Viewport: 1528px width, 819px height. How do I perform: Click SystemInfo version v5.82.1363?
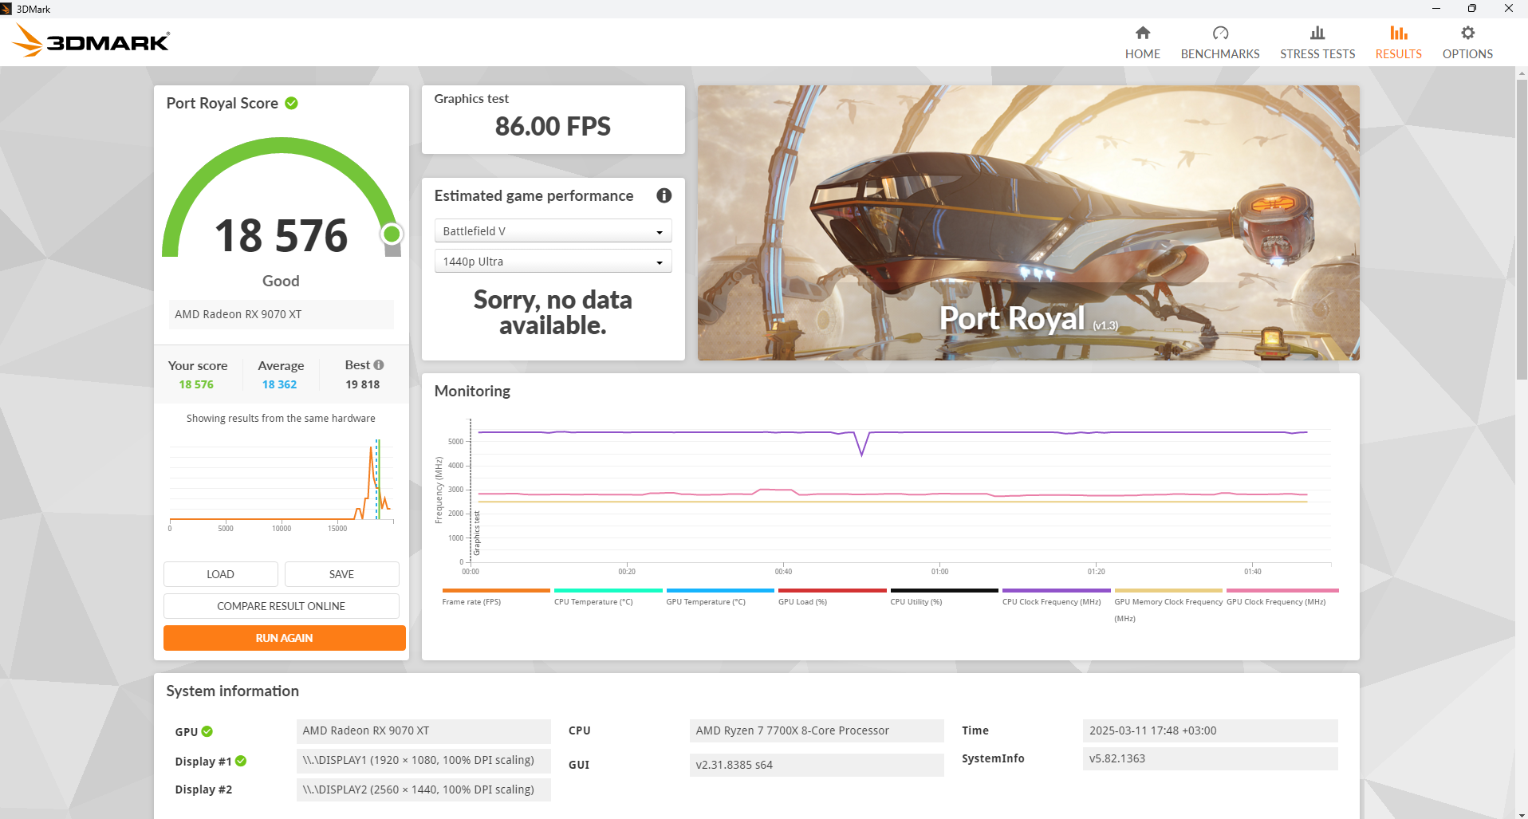pos(1210,758)
